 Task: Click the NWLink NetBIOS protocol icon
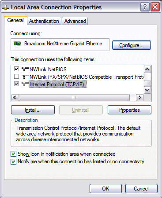[x=25, y=69]
